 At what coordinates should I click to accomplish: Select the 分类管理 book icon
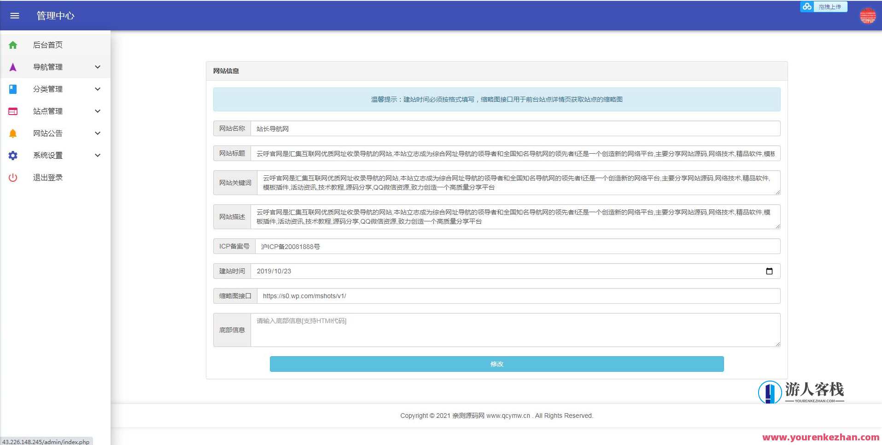[x=12, y=89]
